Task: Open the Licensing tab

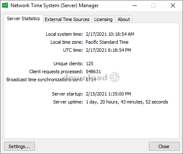Action: (103, 19)
